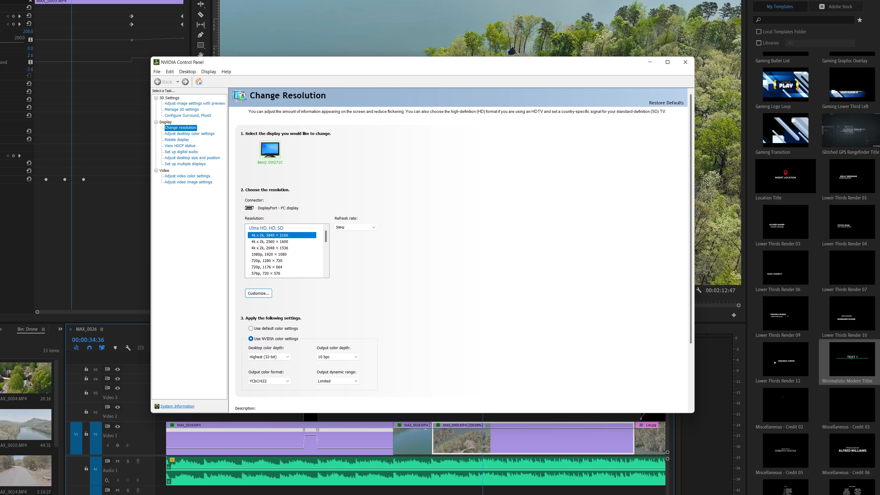Viewport: 880px width, 495px height.
Task: Select the Razor tool icon
Action: 201,15
